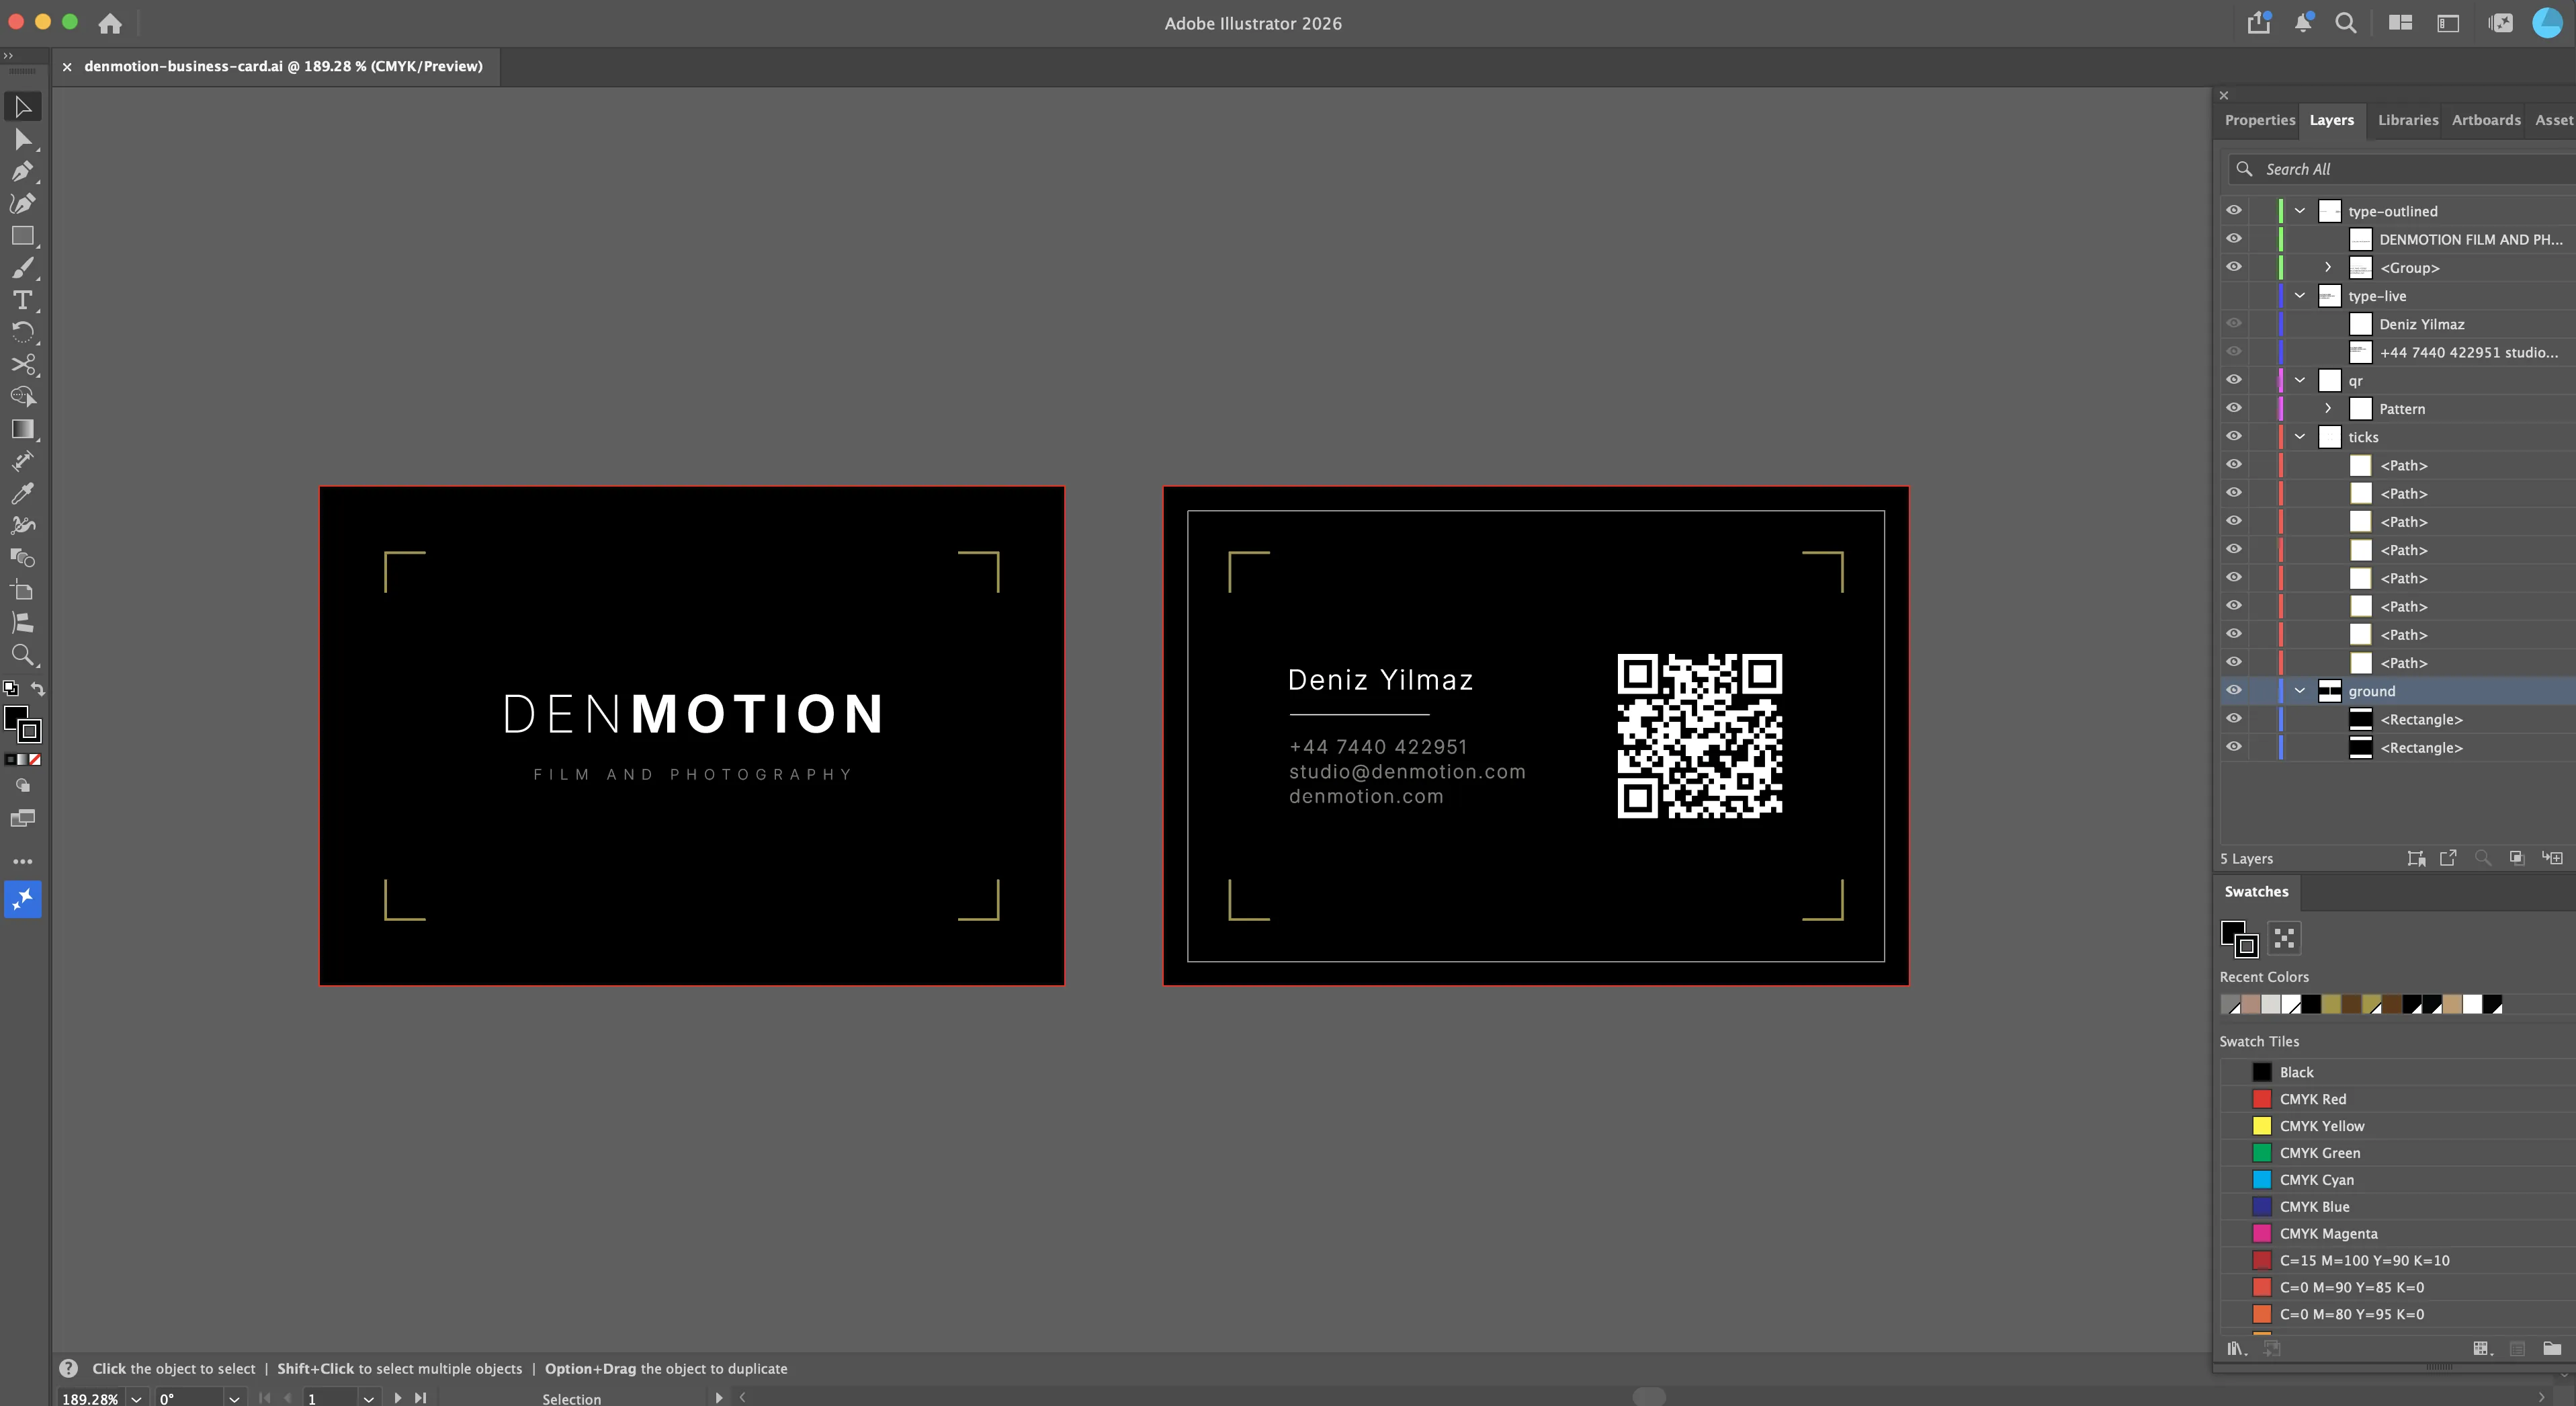
Task: Click the user account avatar
Action: point(2547,22)
